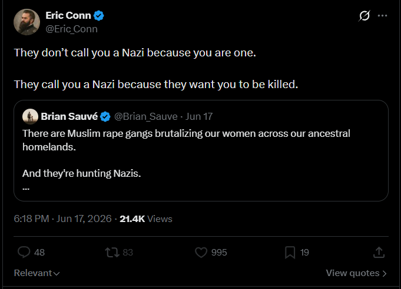Open Brian Sauvé's avatar in quoted post
Viewport: 401px width, 289px height.
[30, 116]
